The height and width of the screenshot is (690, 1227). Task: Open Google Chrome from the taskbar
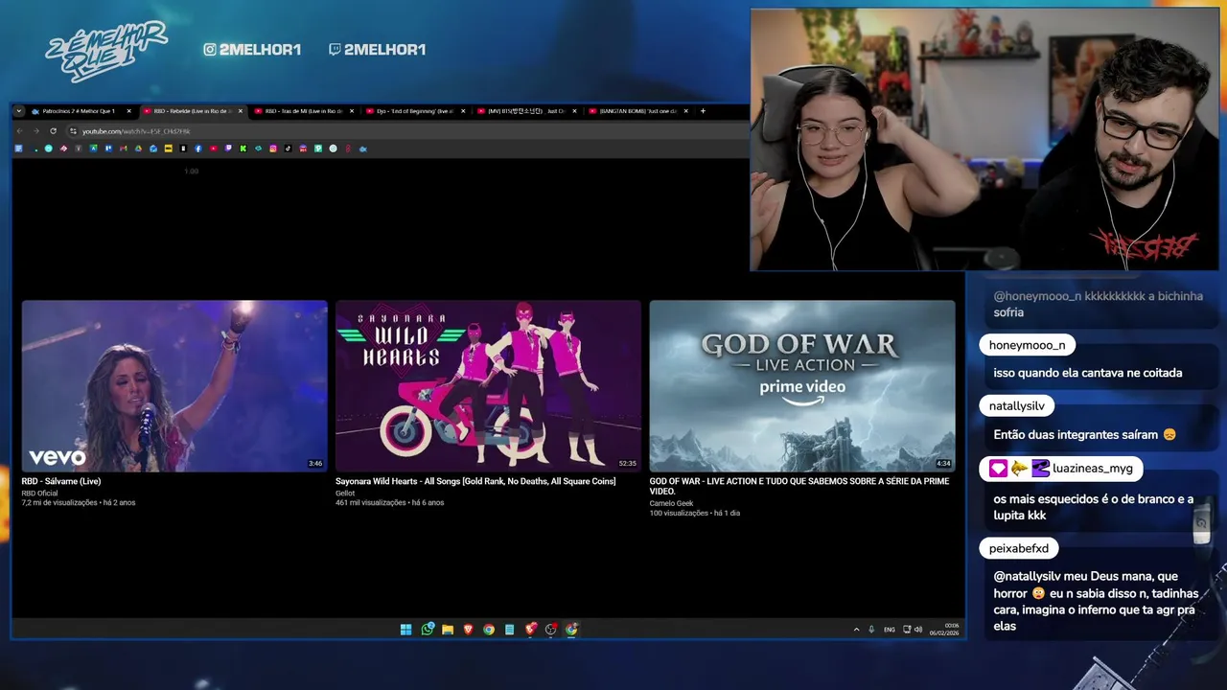tap(489, 630)
